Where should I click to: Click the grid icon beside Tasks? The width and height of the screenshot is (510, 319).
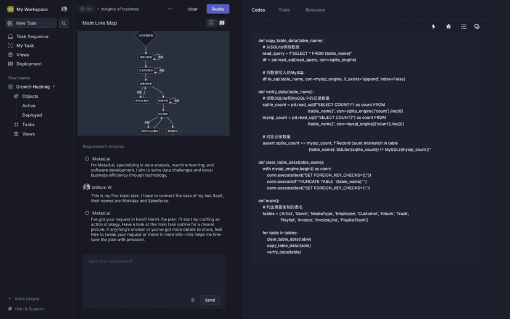point(16,124)
